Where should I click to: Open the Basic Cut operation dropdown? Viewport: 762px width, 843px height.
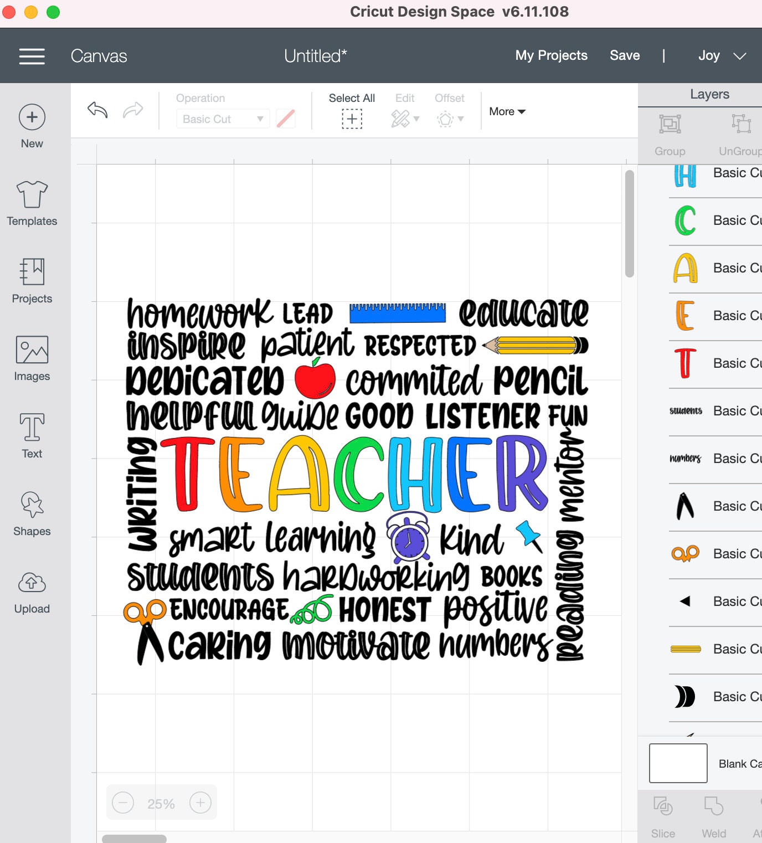(223, 119)
